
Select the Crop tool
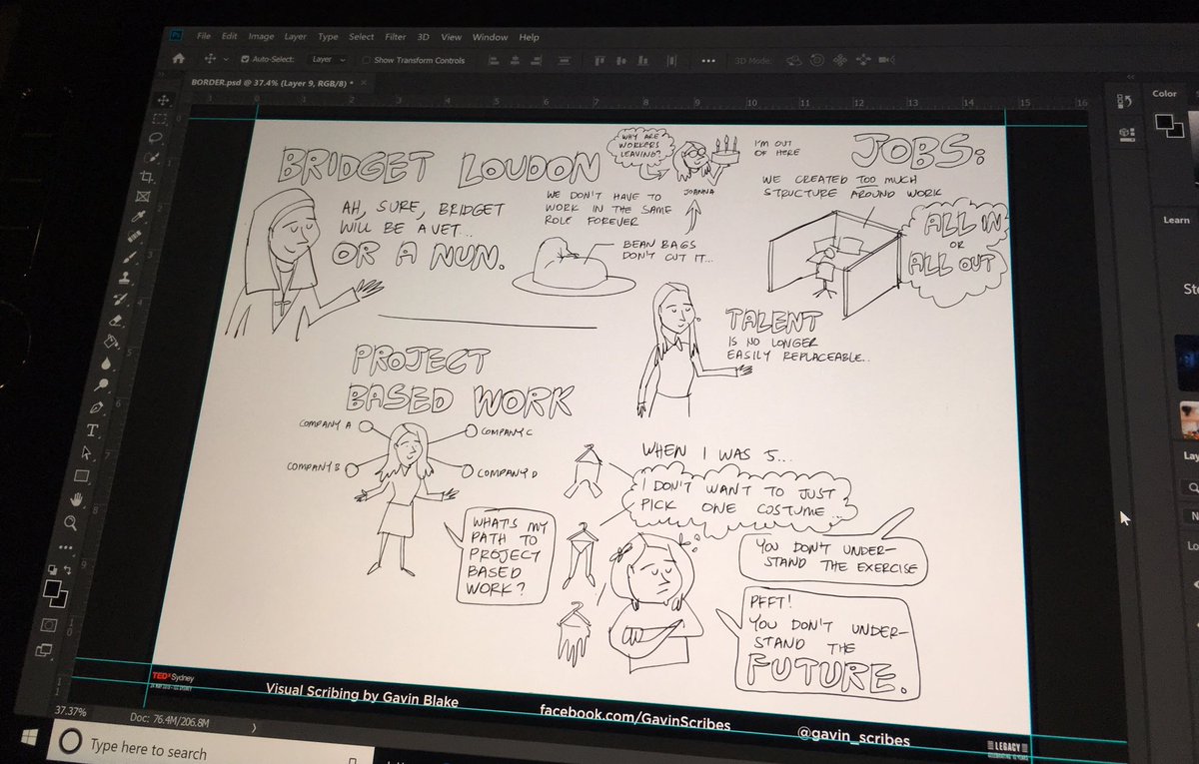(x=146, y=178)
